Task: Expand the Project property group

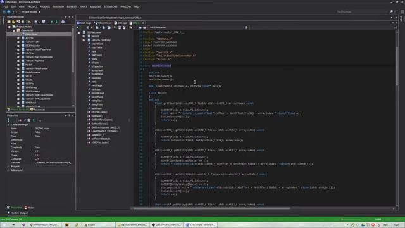Action: [x=8, y=167]
